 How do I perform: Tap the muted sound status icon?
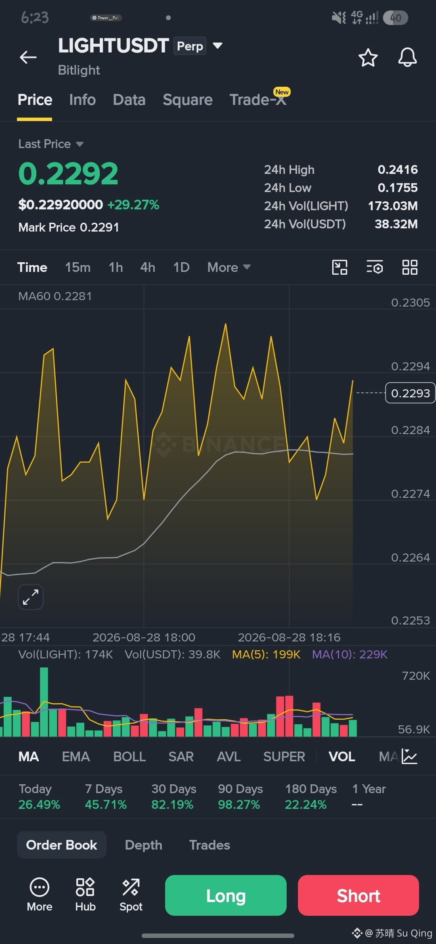338,18
